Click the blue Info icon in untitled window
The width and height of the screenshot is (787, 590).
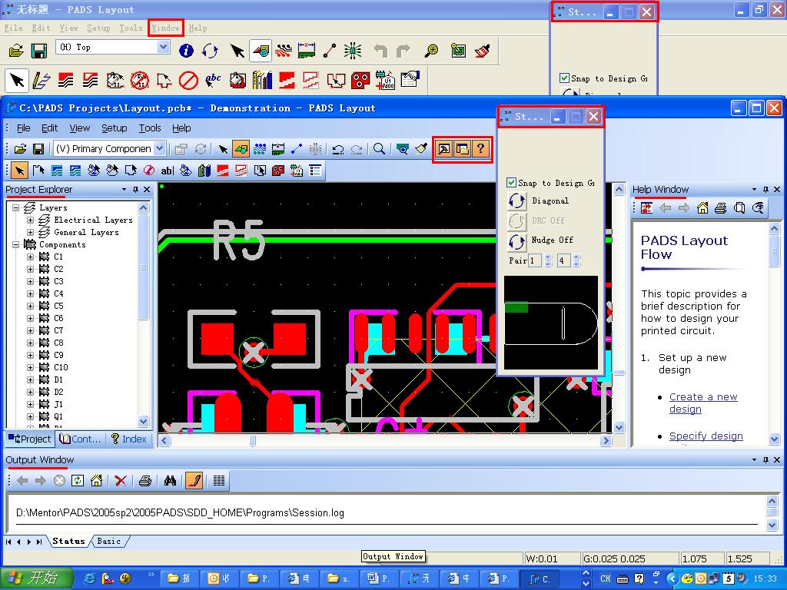[186, 51]
